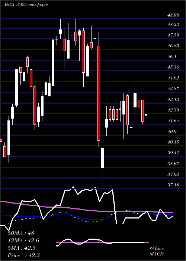Click the 38.67 price axis label

click(x=173, y=163)
